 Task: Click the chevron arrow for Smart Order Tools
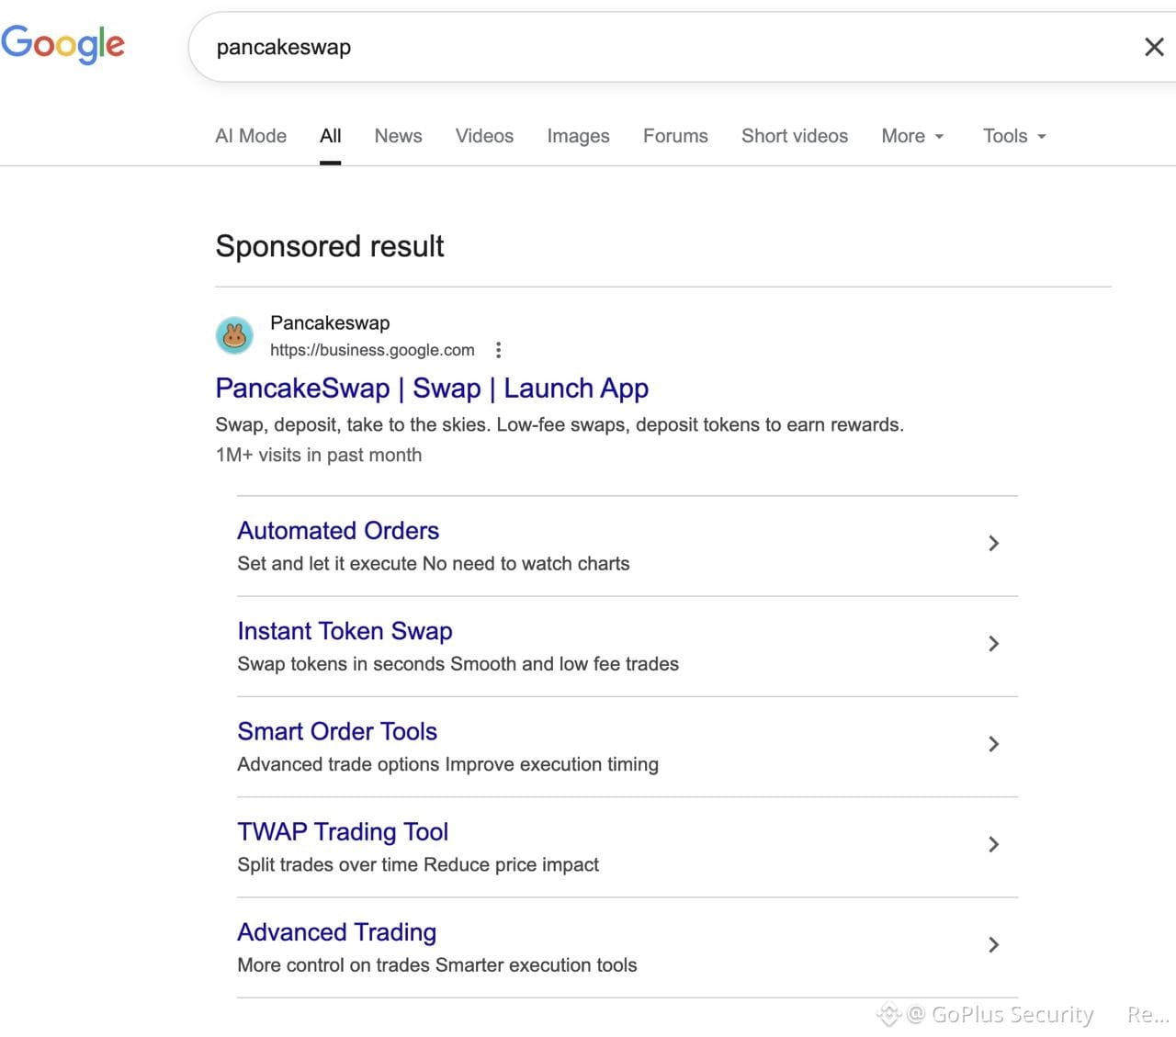point(993,744)
